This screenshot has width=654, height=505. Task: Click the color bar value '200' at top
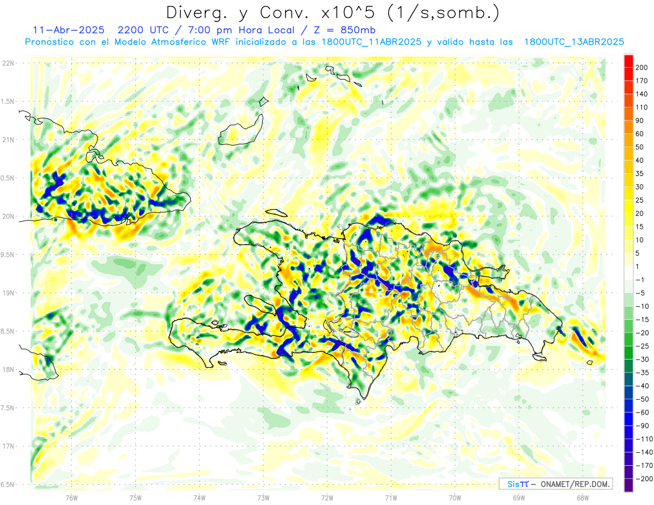(x=643, y=68)
